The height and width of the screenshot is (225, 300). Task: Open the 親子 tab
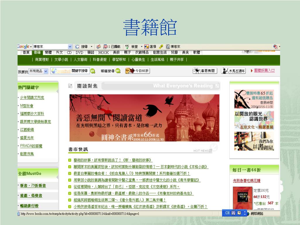coord(127,53)
